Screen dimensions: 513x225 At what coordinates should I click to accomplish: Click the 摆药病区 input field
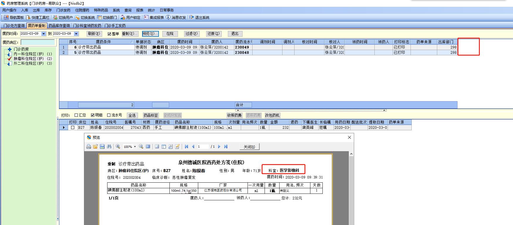pos(38,42)
